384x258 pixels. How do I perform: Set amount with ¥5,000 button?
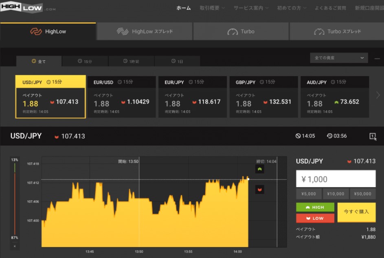pyautogui.click(x=309, y=194)
